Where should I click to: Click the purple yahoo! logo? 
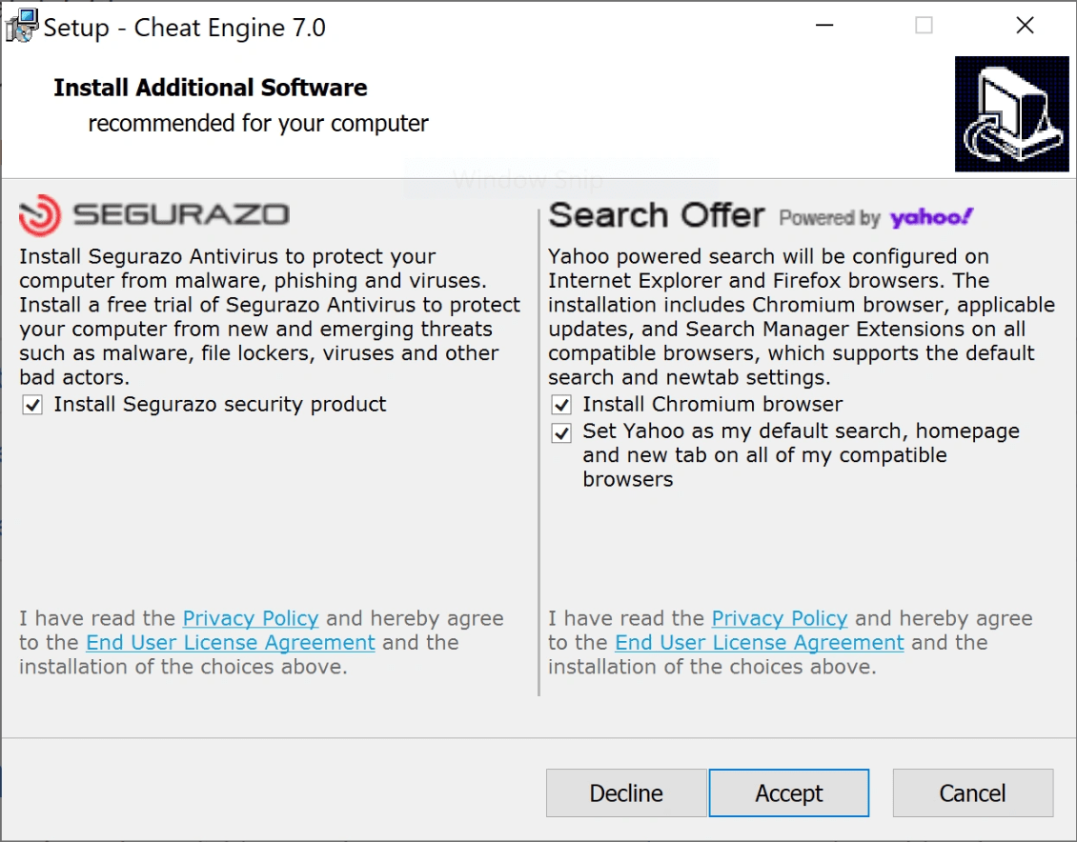(931, 218)
